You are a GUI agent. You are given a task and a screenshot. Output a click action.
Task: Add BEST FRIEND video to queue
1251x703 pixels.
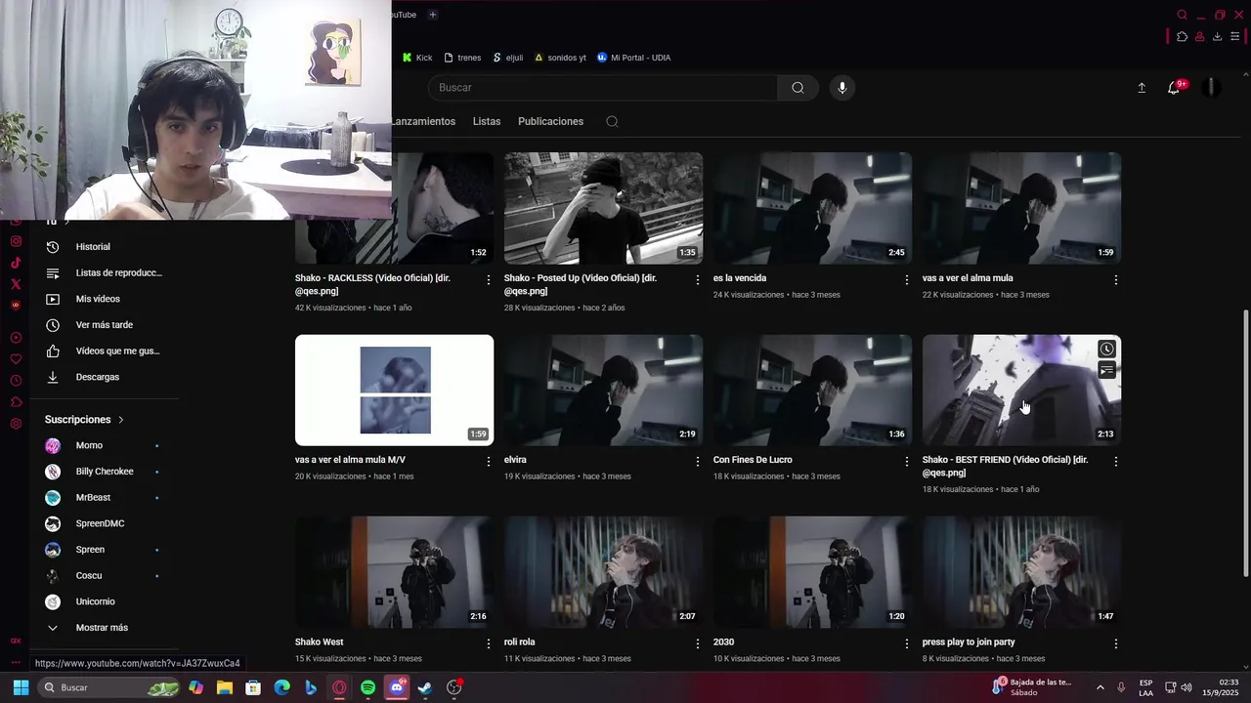coord(1106,370)
